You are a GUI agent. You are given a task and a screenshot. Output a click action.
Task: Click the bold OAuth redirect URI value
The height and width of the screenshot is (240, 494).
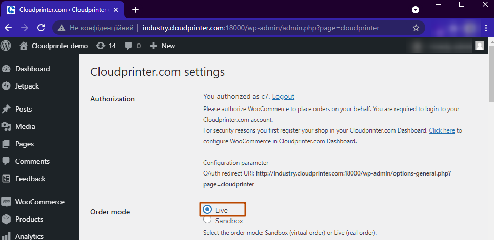tap(327, 179)
